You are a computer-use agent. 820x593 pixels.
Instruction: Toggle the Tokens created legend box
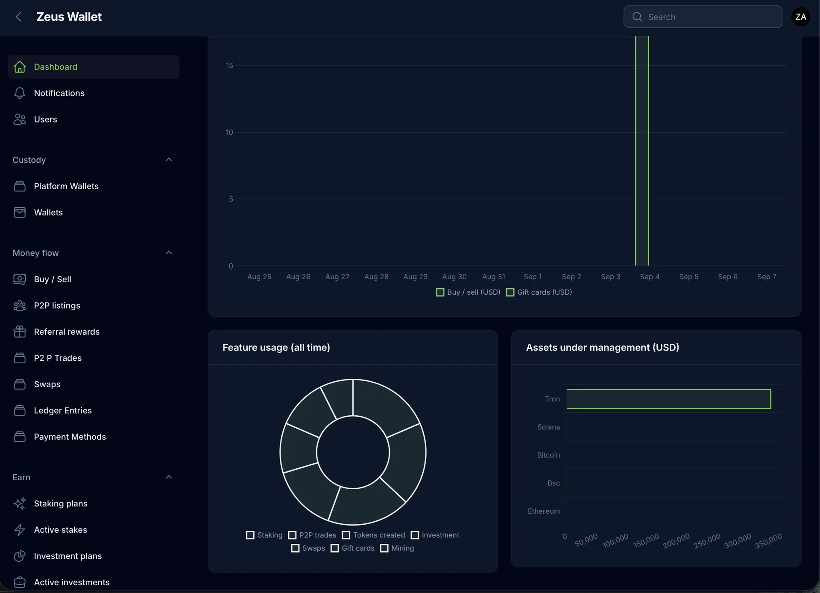tap(346, 535)
